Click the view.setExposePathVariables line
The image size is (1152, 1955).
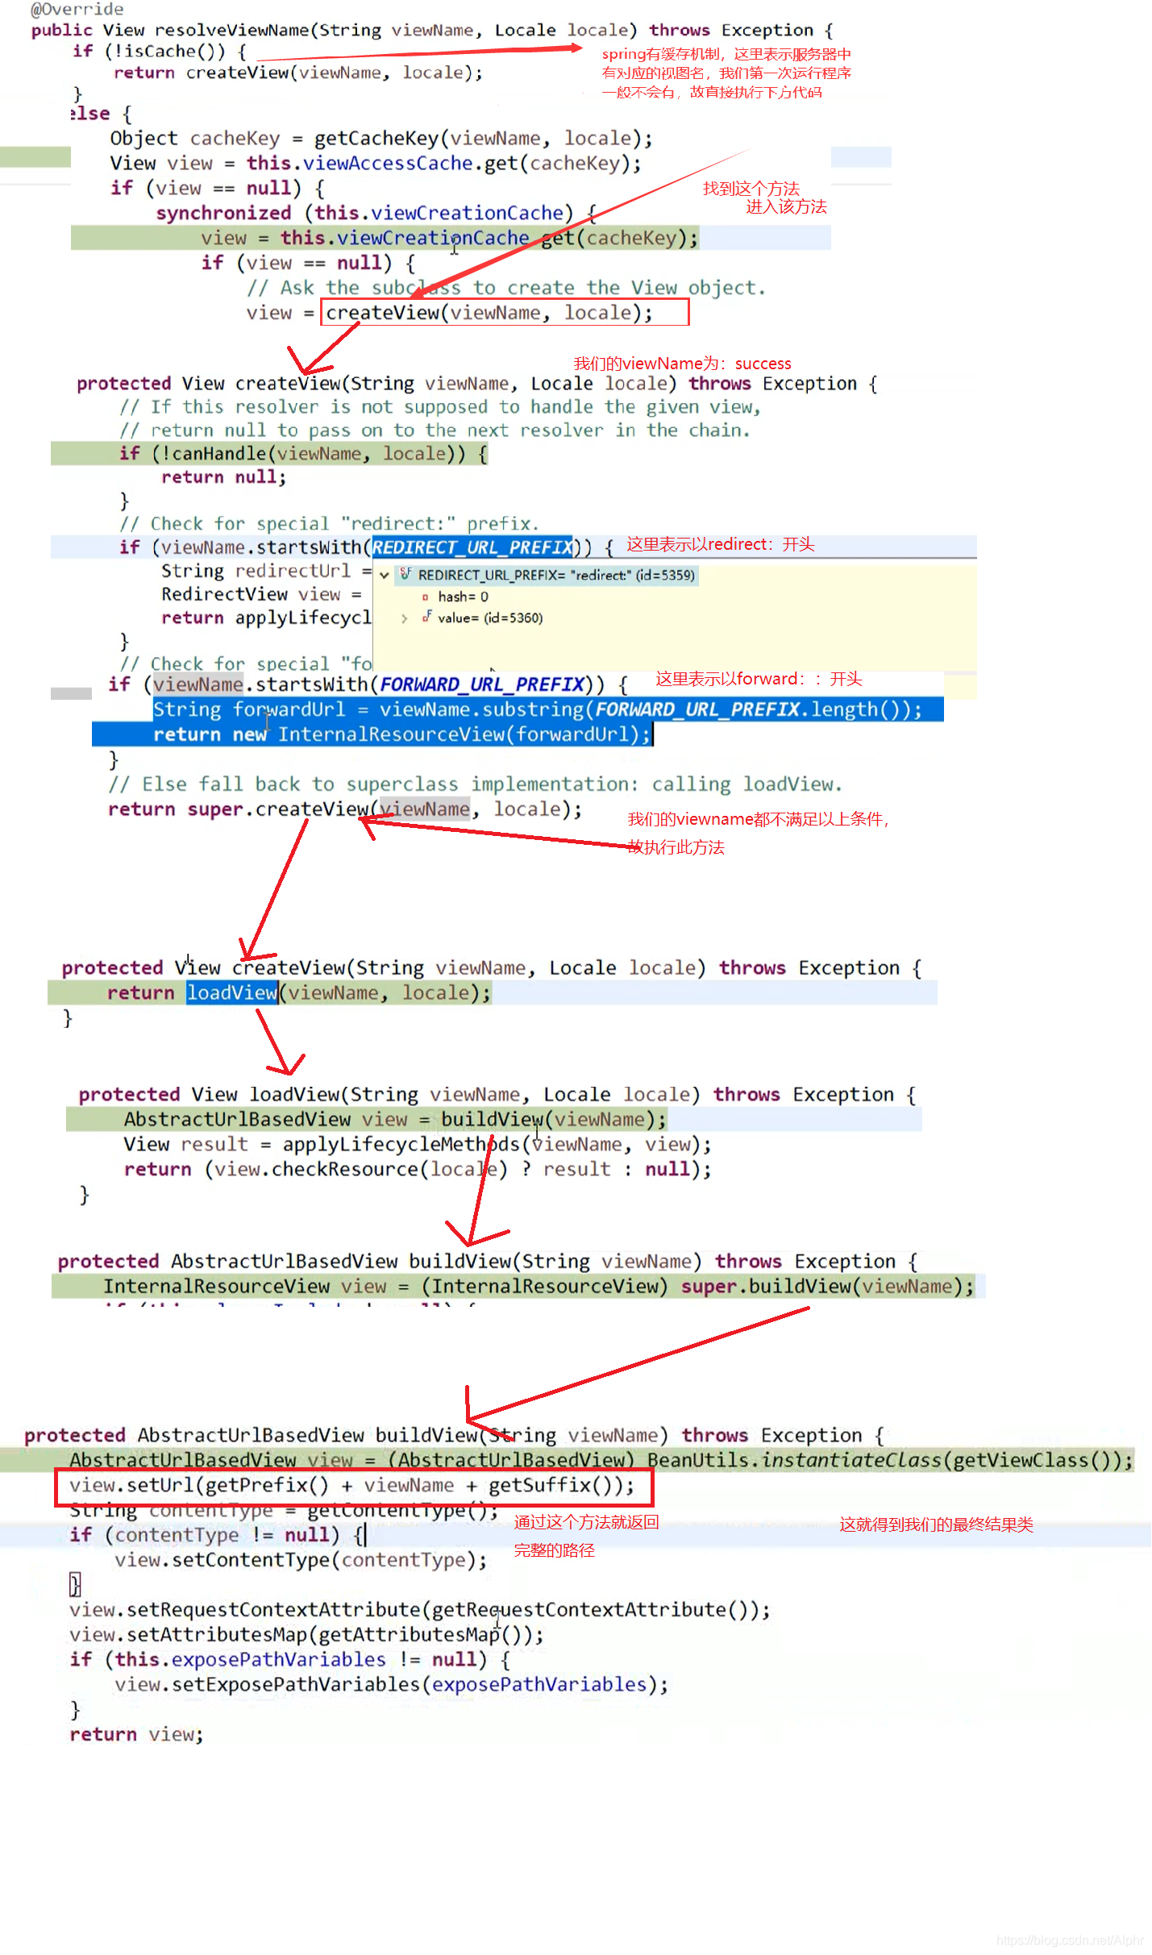click(392, 1685)
